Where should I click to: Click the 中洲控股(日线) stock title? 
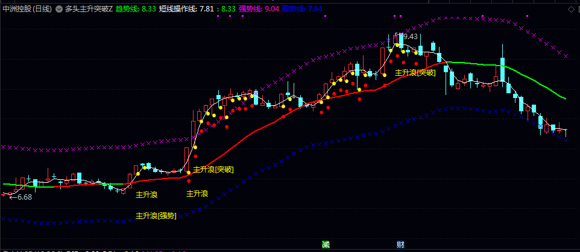tap(27, 9)
